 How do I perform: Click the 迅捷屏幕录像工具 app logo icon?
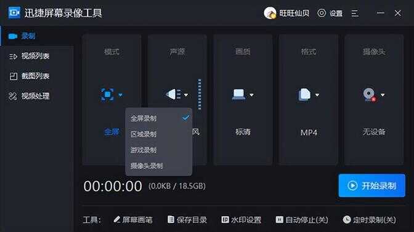pos(14,13)
